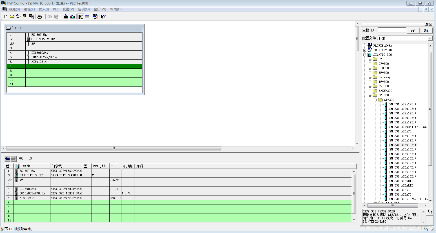Click the forward arrow in the detail pane
Screen dimensions: 436x233
(x=14, y=159)
